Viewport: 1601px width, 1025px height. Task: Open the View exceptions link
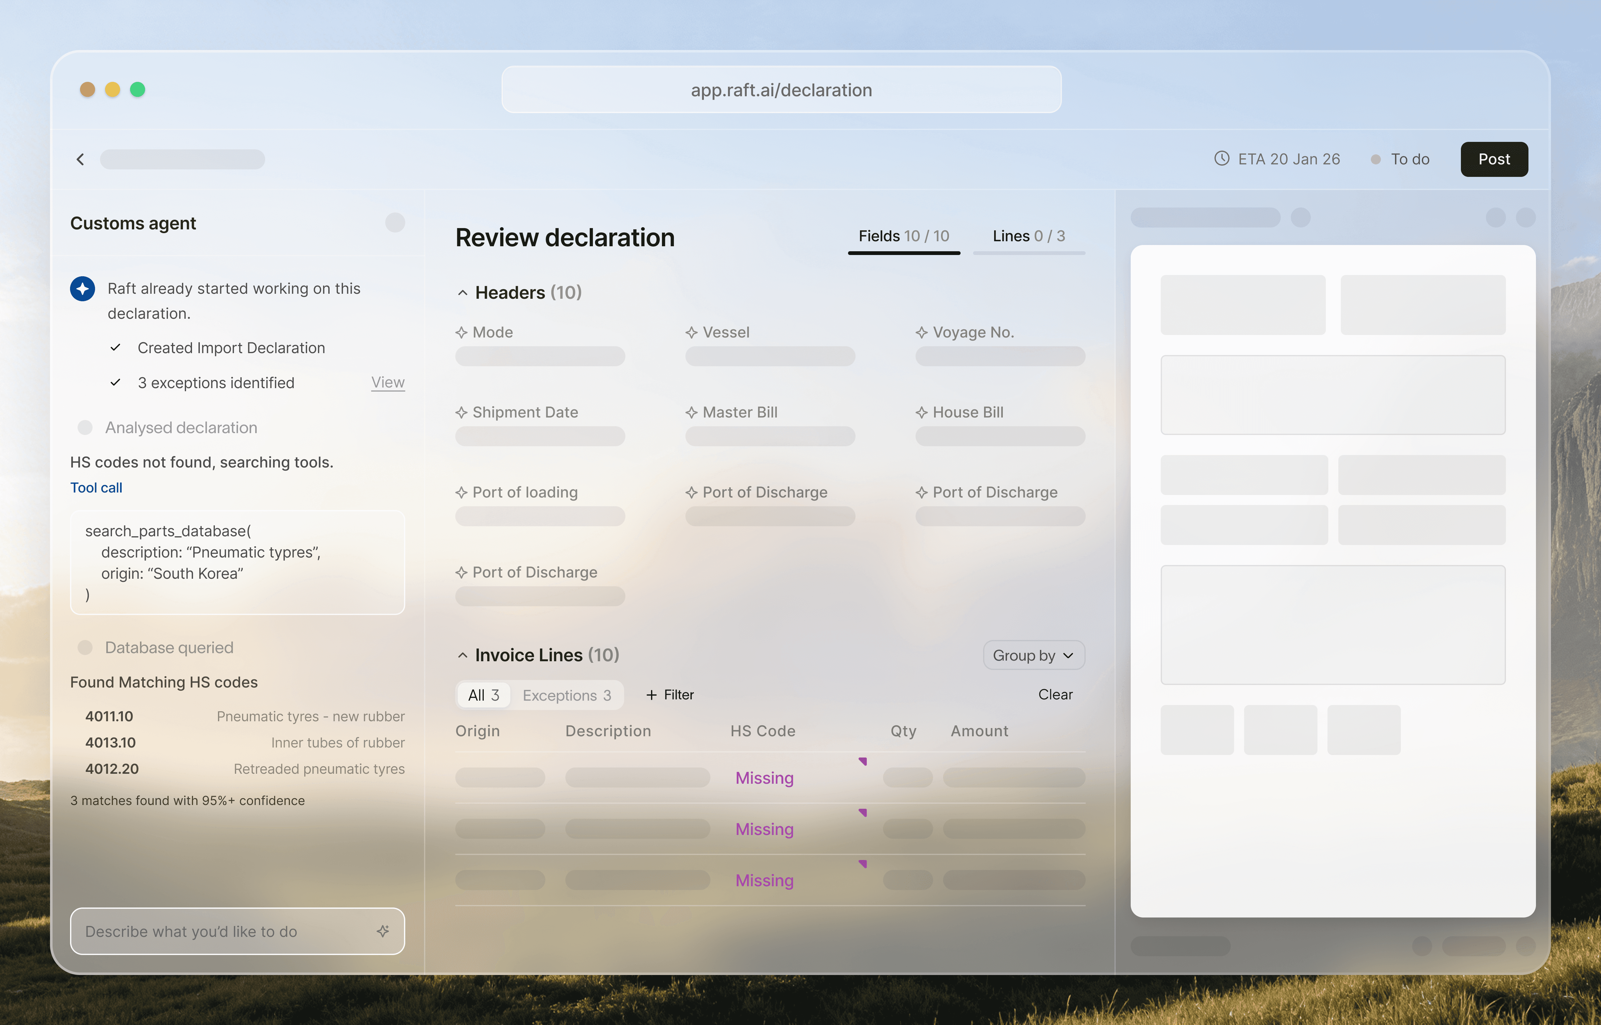[x=388, y=383]
